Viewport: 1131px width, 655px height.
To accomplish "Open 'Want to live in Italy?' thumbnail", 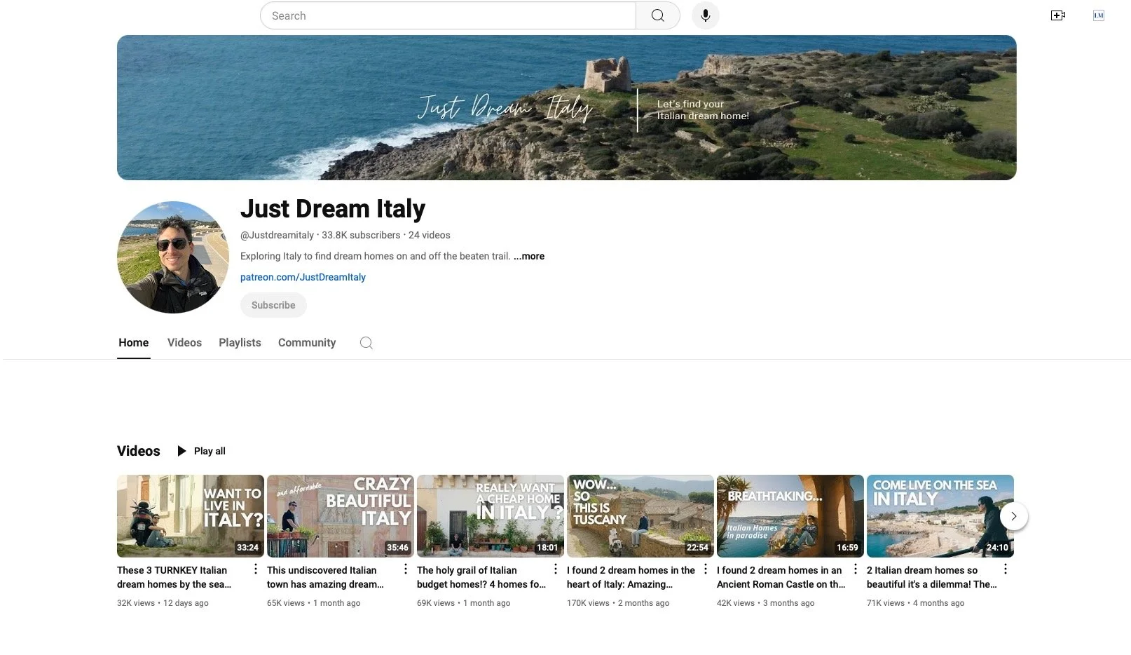I will point(191,516).
